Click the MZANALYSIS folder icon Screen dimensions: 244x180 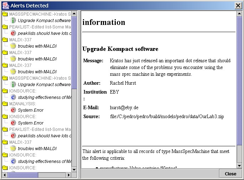pos(5,104)
